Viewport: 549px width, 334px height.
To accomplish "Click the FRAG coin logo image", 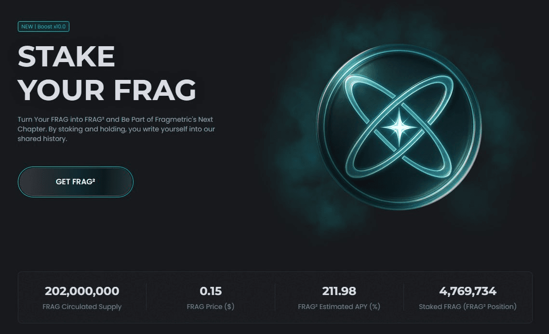I will 399,127.
